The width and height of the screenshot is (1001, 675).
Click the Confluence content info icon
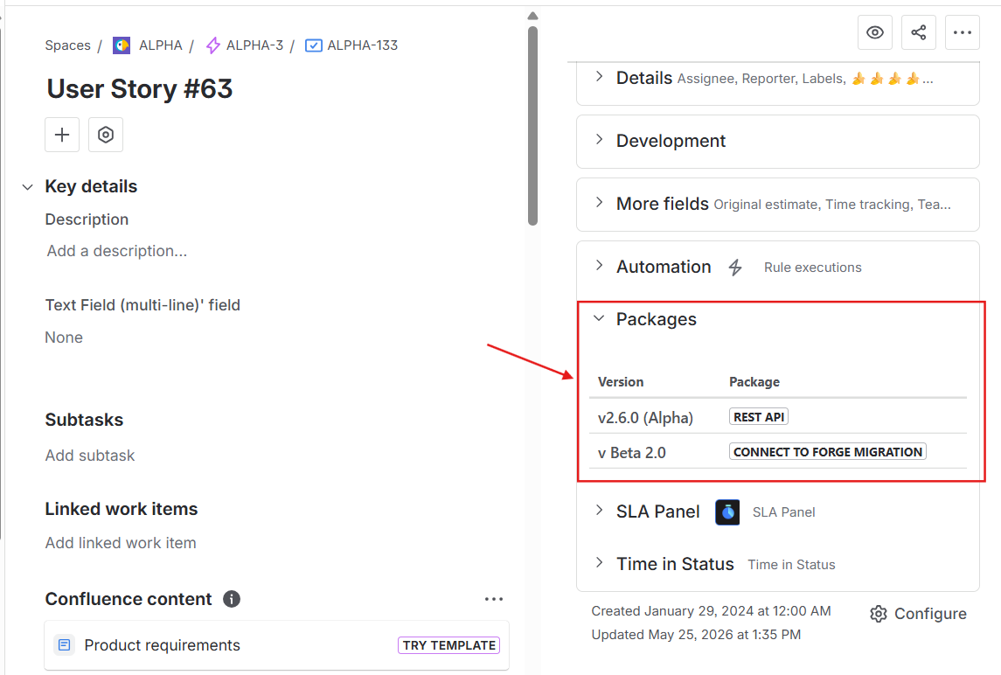(x=232, y=599)
